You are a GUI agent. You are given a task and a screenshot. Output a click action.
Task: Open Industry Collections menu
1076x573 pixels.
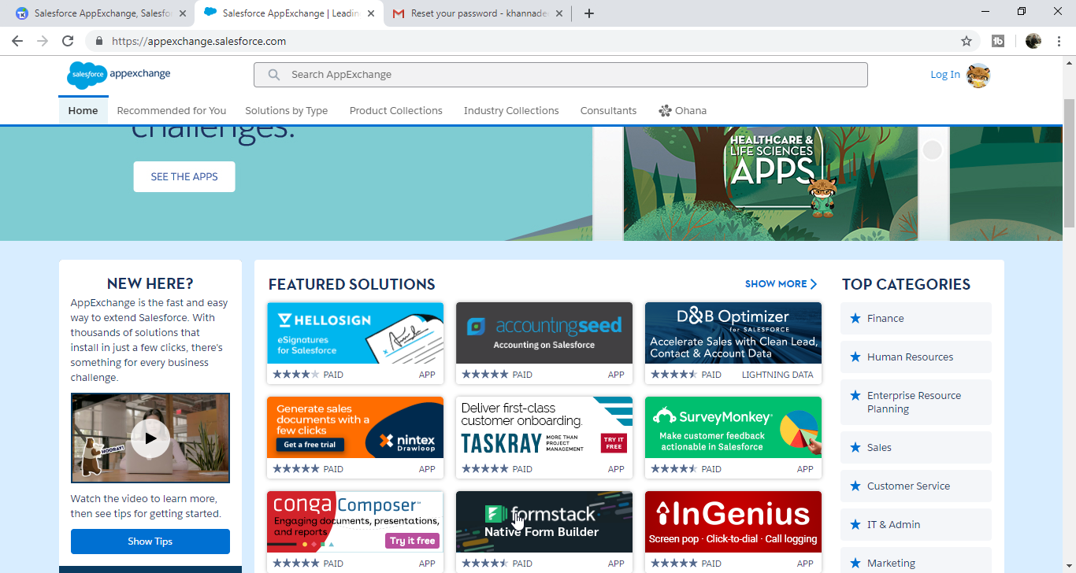511,111
